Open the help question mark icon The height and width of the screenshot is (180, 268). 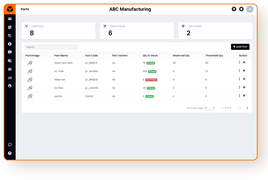[10, 153]
